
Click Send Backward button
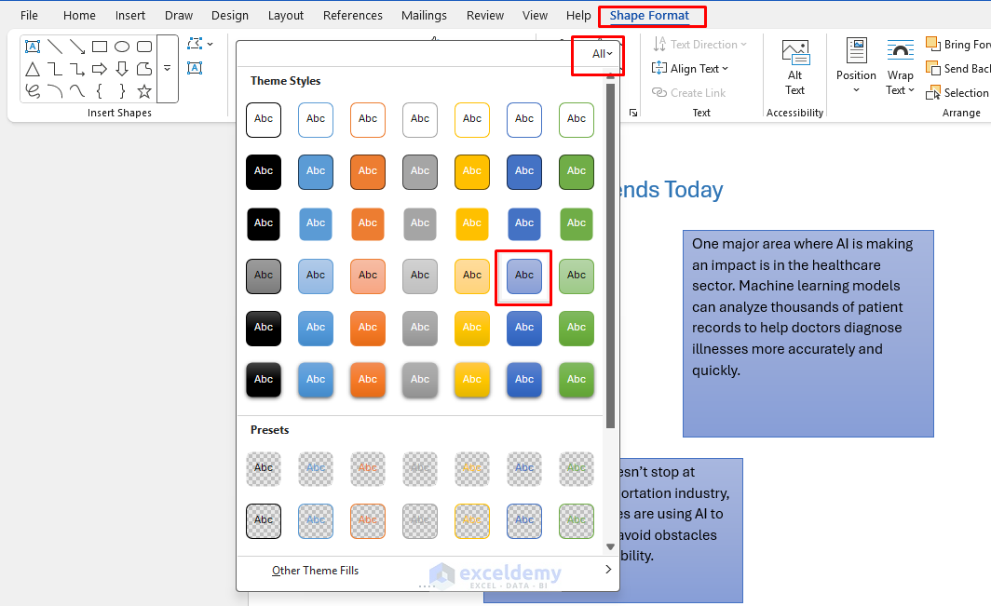click(x=957, y=68)
